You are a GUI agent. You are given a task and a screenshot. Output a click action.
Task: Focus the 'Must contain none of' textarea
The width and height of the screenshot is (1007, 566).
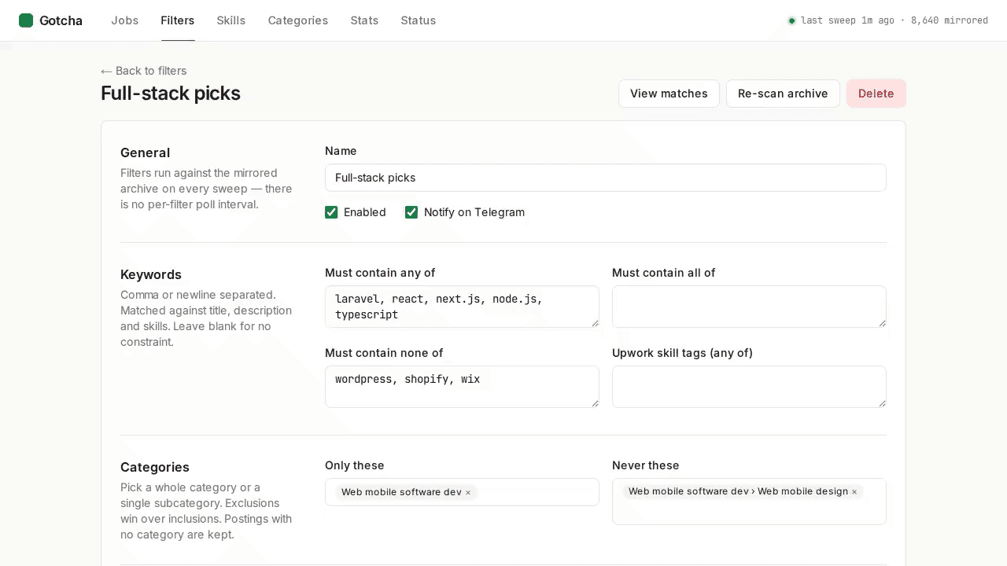[462, 387]
